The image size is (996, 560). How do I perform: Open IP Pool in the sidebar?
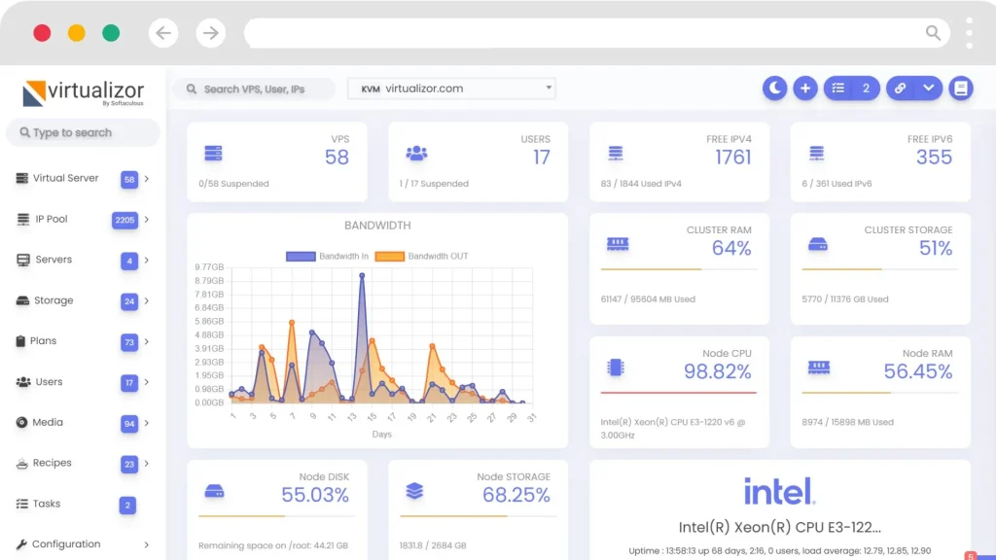[x=52, y=220]
